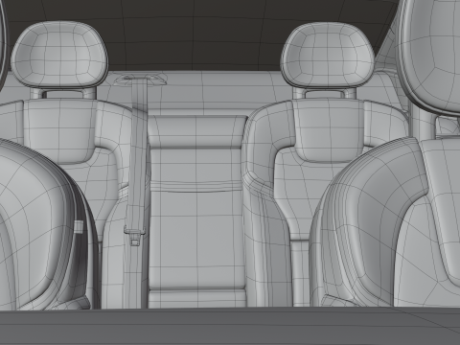
Task: Click the small square tag on front-left seat
Action: (79, 226)
